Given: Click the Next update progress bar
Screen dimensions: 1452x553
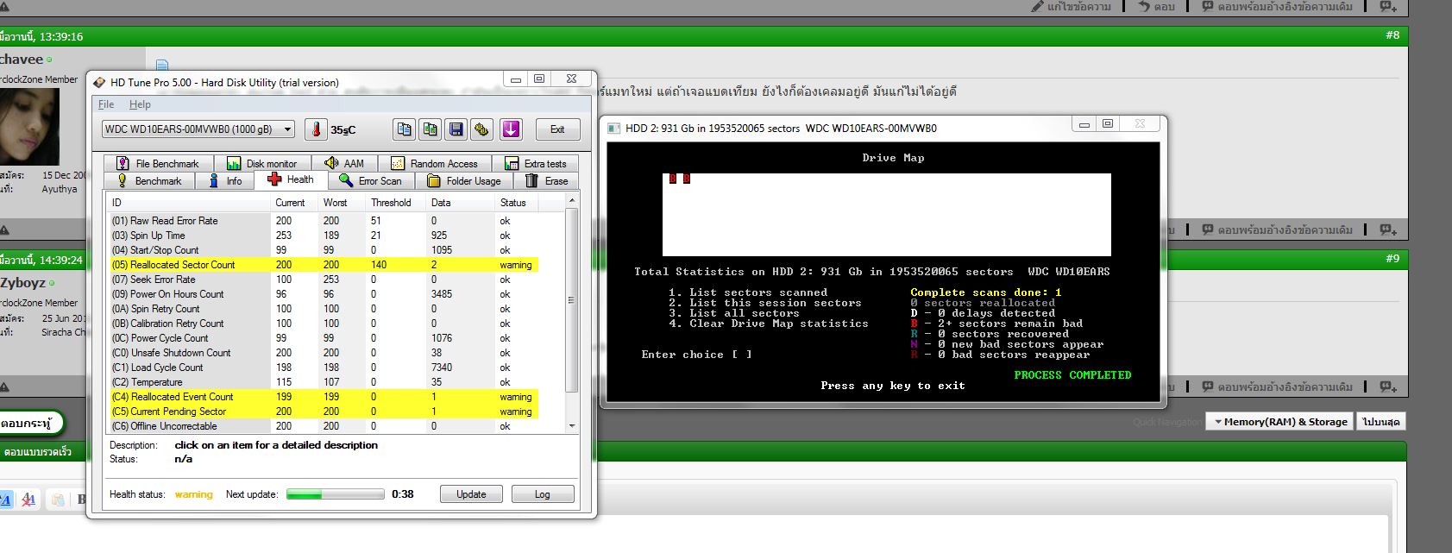Looking at the screenshot, I should click(x=335, y=494).
